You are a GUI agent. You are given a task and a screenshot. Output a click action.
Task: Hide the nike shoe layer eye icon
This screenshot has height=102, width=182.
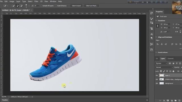point(157,79)
